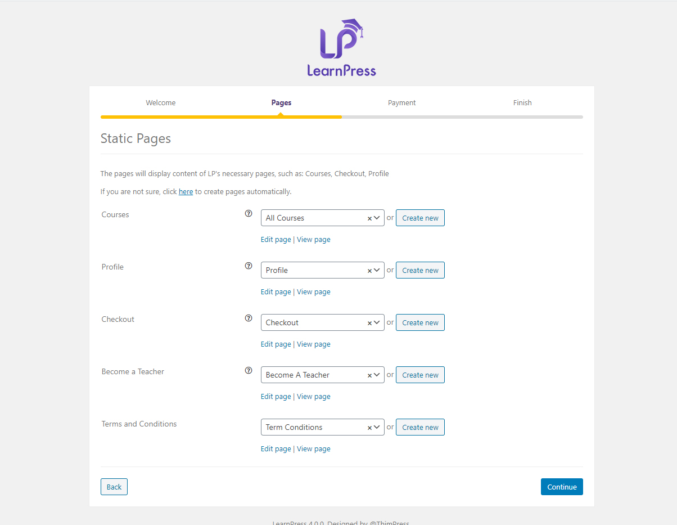Click the LearnPress logo
Image resolution: width=677 pixels, height=525 pixels.
341,47
